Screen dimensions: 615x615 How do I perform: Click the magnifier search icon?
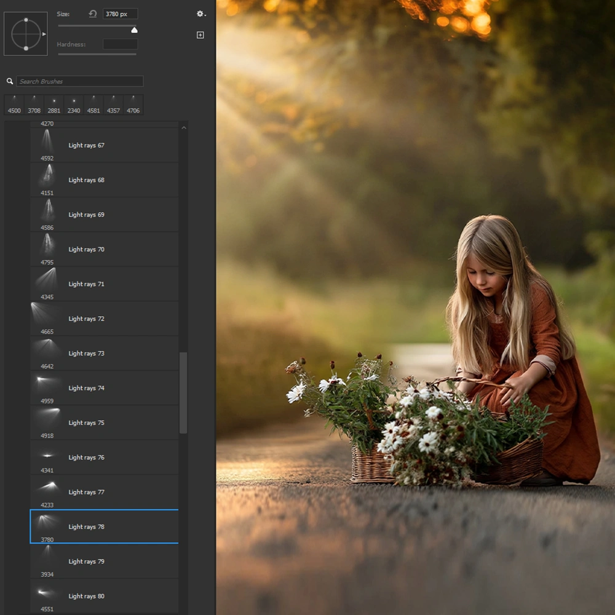click(10, 81)
